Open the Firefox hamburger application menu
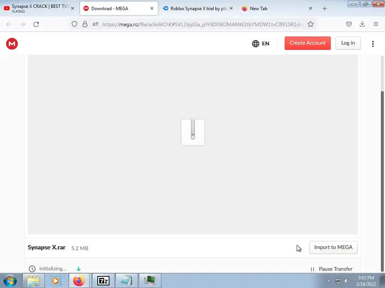This screenshot has height=288, width=385. coord(376,24)
